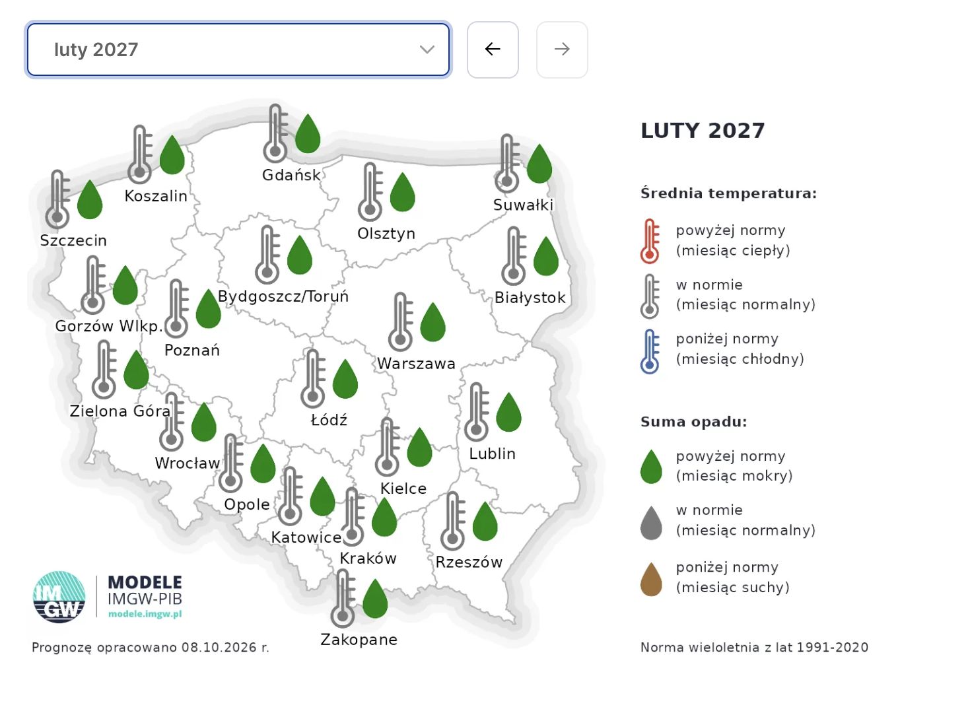Click the thermometer icon above Gdańsk
The image size is (968, 713).
click(276, 133)
